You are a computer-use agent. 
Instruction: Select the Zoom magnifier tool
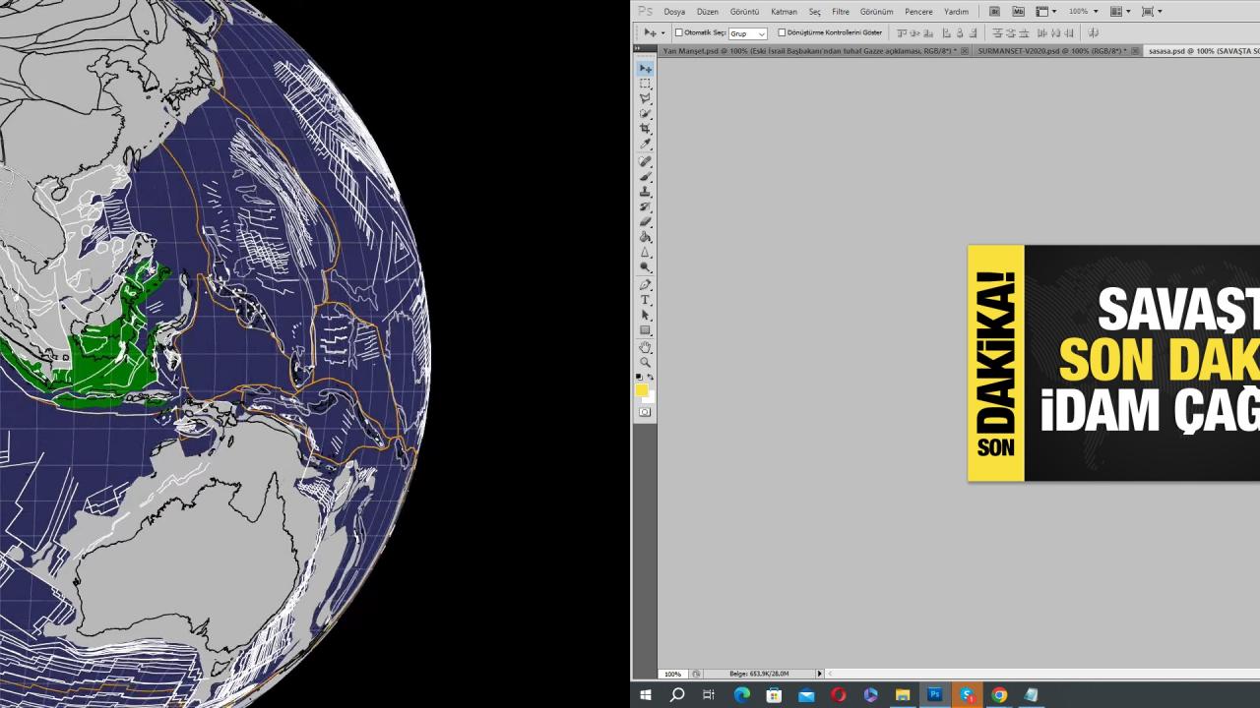(645, 363)
